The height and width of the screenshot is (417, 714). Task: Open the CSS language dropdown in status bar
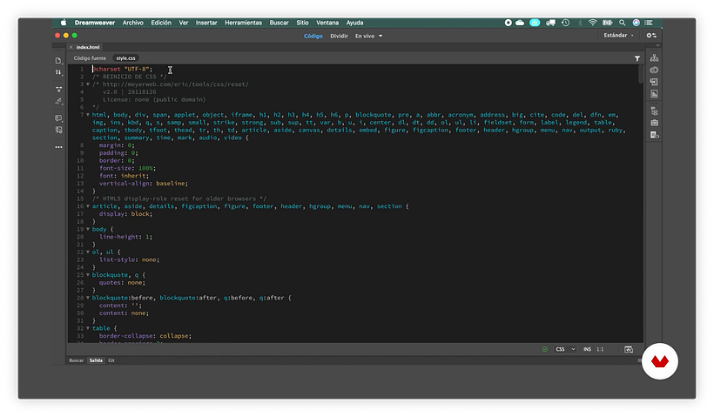click(566, 349)
